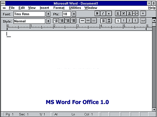This screenshot has width=157, height=117.
Task: Select left tab stop button
Action: (118, 21)
